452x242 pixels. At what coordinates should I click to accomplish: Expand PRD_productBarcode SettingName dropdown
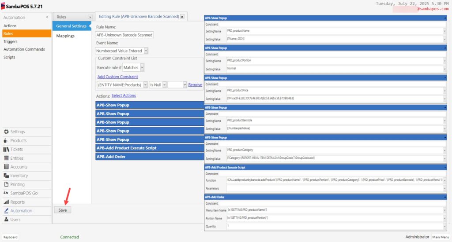[444, 121]
